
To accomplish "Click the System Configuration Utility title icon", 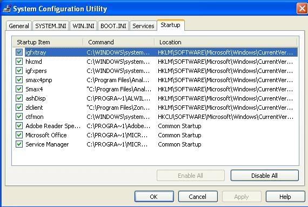I will (x=7, y=9).
